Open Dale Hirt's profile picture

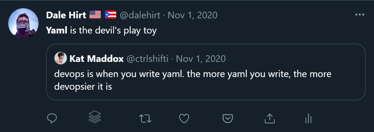[x=23, y=23]
